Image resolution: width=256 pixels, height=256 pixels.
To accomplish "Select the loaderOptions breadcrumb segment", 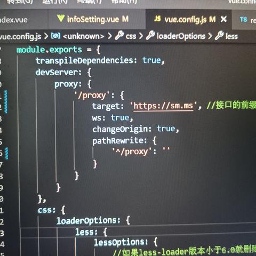I will (x=181, y=36).
